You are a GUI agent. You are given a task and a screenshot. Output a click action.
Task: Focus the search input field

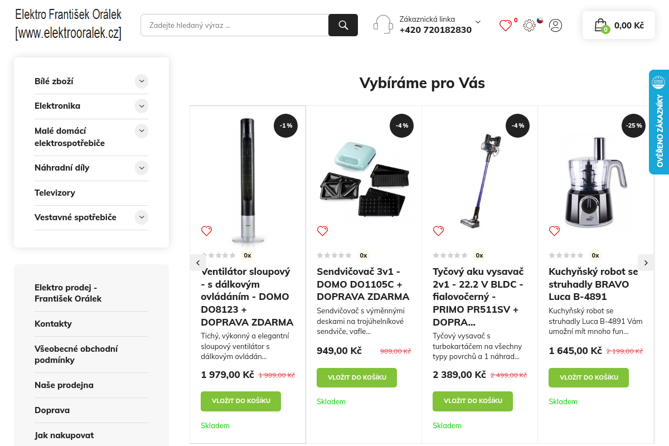tap(234, 25)
